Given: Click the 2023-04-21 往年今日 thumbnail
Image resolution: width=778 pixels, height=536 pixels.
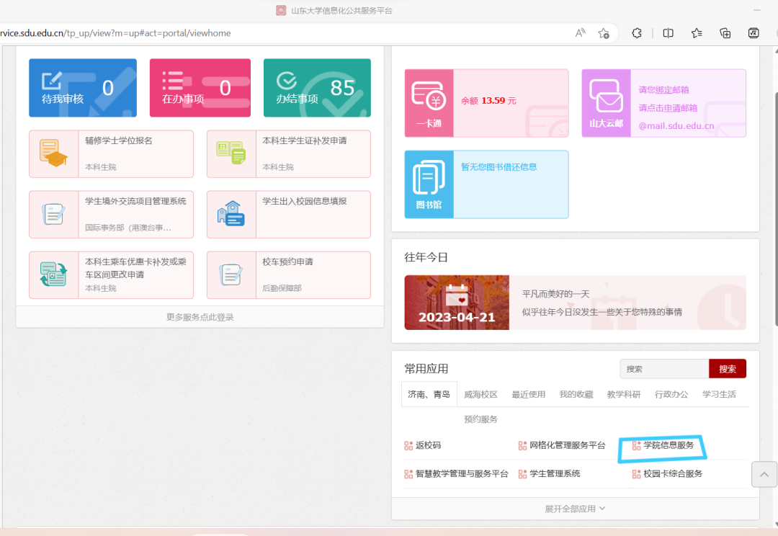Looking at the screenshot, I should (x=457, y=303).
